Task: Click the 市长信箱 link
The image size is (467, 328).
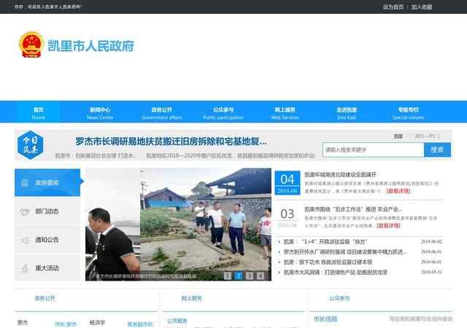Action: (x=325, y=319)
